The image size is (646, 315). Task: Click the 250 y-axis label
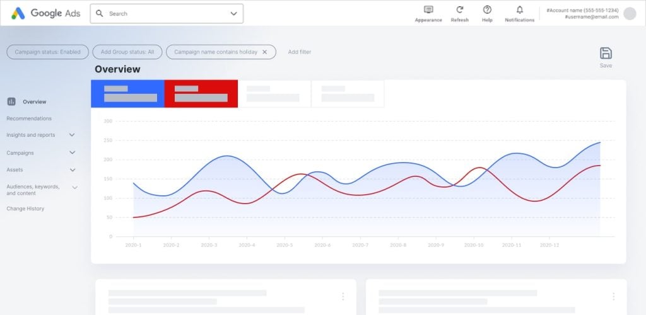(x=108, y=140)
